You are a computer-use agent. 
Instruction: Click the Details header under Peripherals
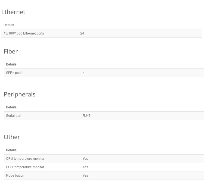[11, 107]
